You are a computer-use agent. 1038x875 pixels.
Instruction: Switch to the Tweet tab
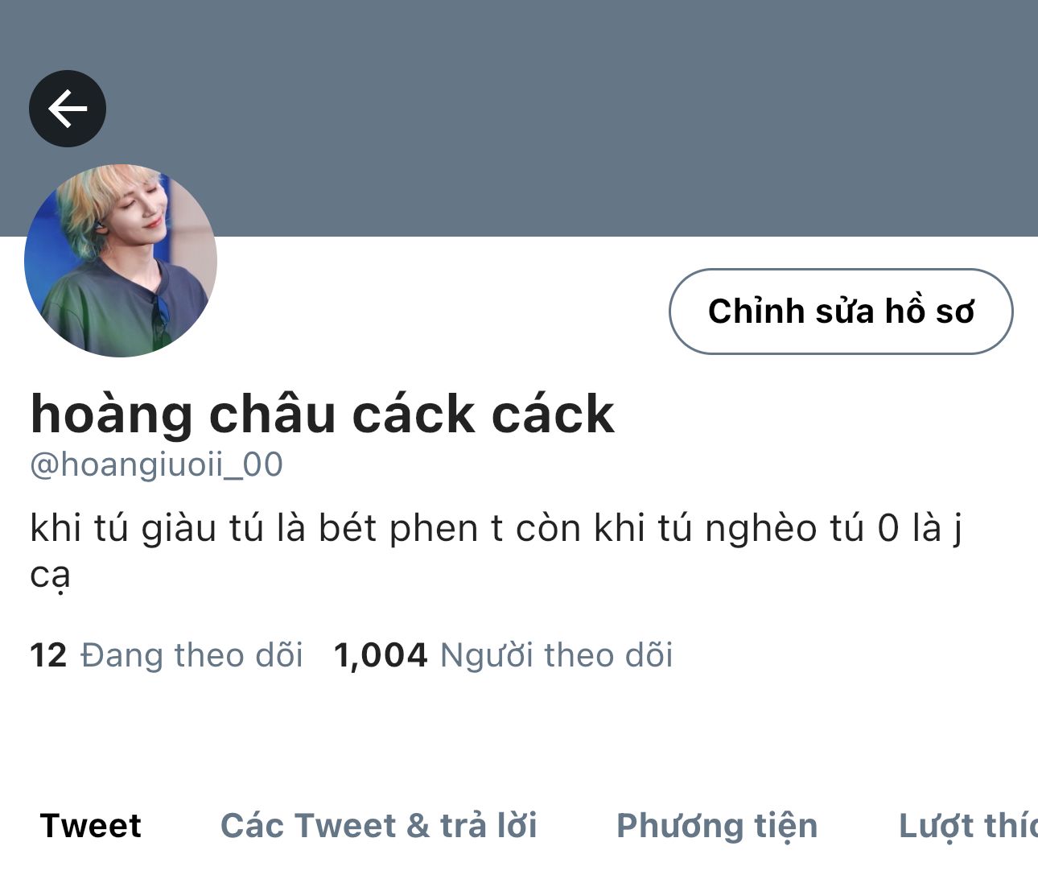coord(91,826)
